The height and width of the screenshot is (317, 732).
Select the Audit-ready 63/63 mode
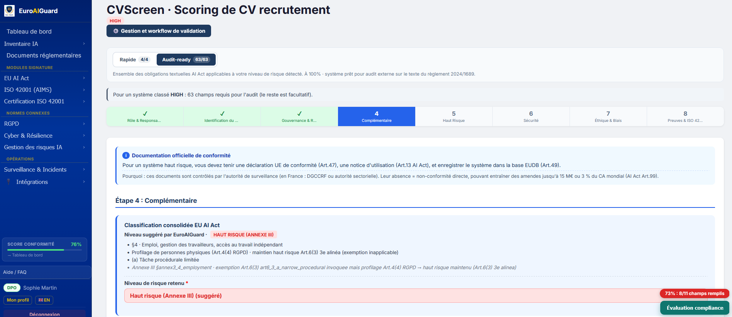pyautogui.click(x=186, y=59)
